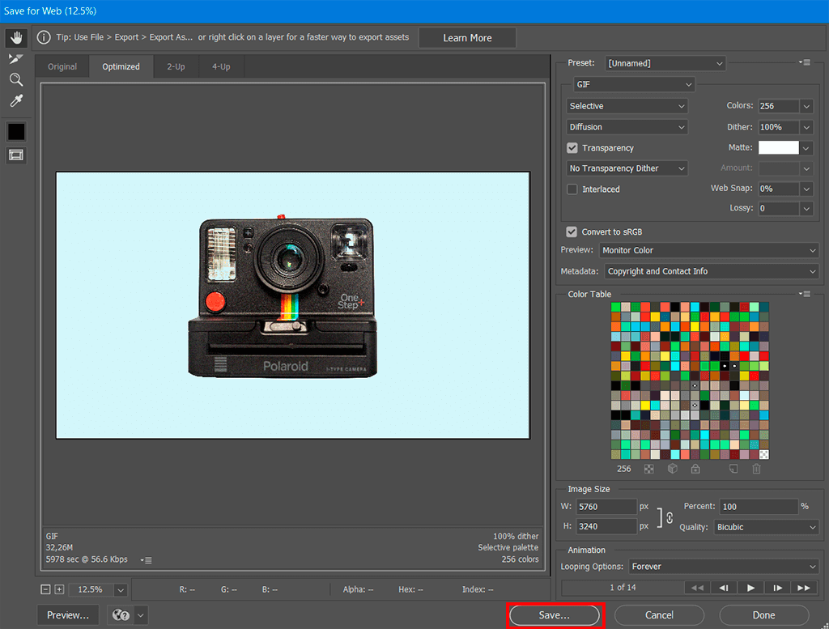This screenshot has height=629, width=829.
Task: Click the camera image preview
Action: tap(293, 305)
